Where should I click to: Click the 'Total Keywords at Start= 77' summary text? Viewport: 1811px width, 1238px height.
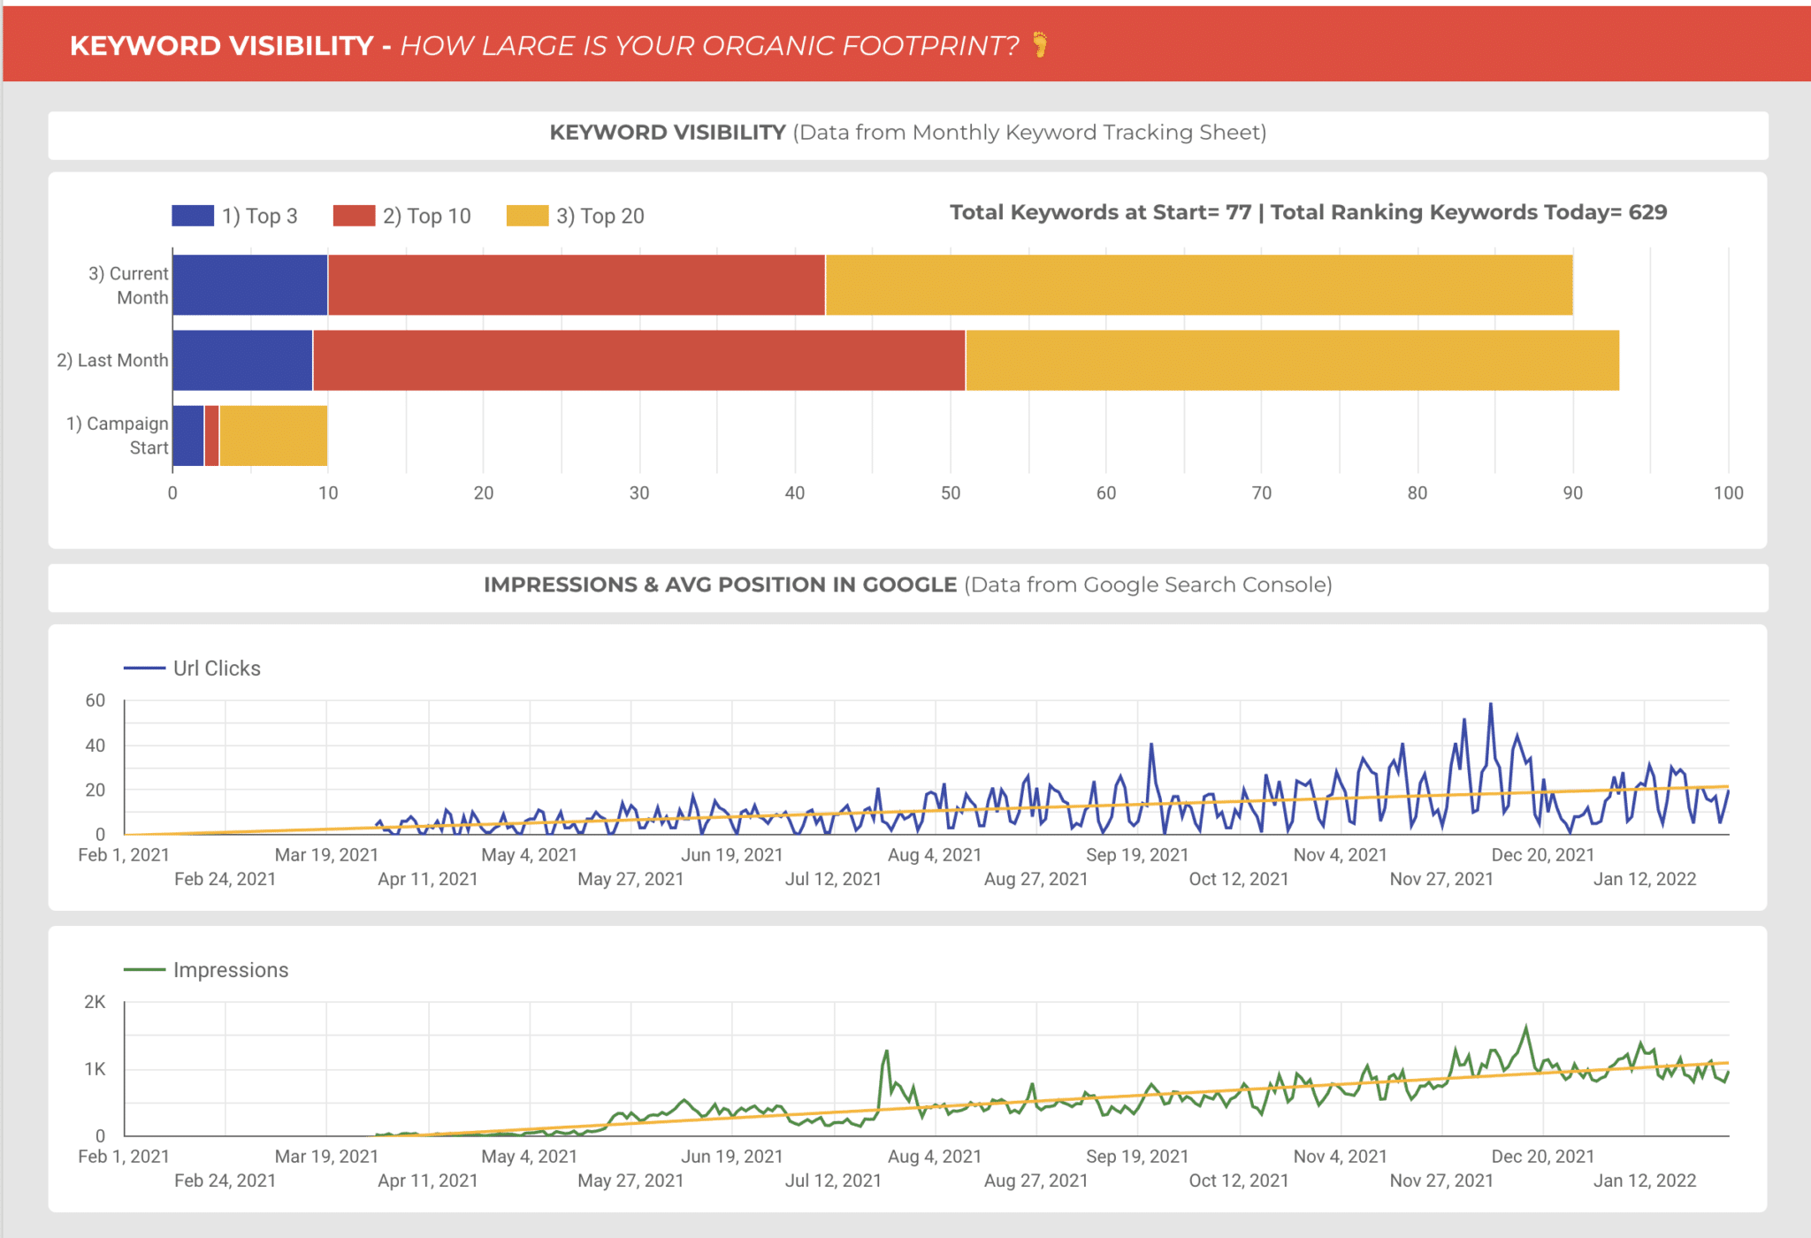click(x=1100, y=212)
